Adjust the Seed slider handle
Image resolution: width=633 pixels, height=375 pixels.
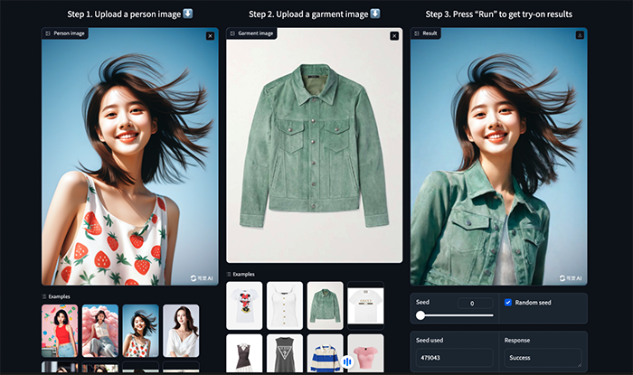click(420, 315)
